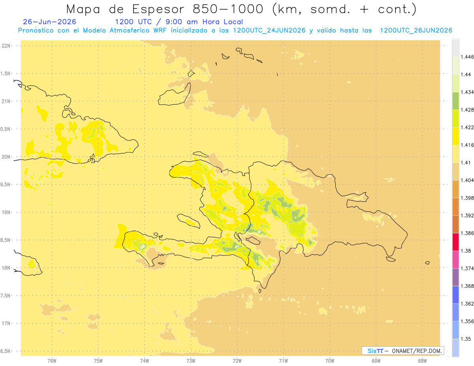Click the "19N" latitude label
474x366 pixels.
pyautogui.click(x=6, y=212)
